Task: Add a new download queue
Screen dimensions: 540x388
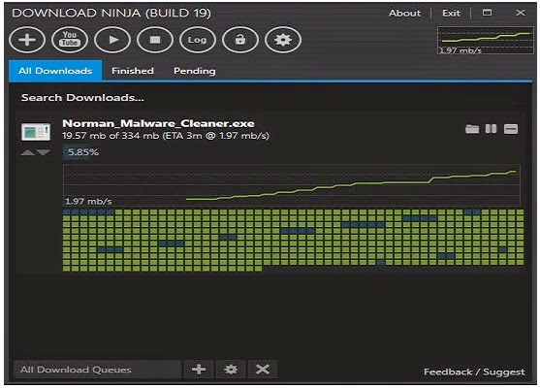Action: click(x=199, y=370)
